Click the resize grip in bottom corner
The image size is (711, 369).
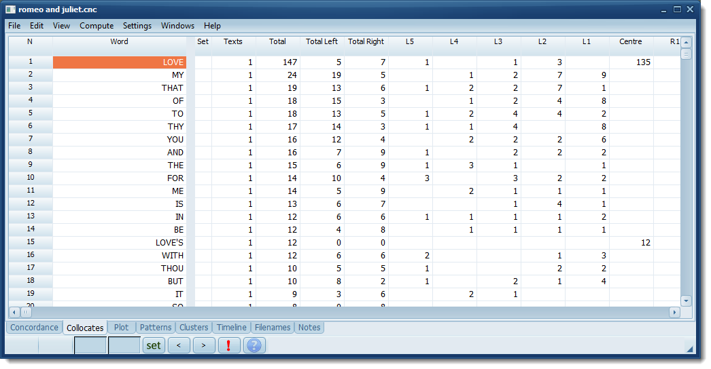(x=689, y=349)
